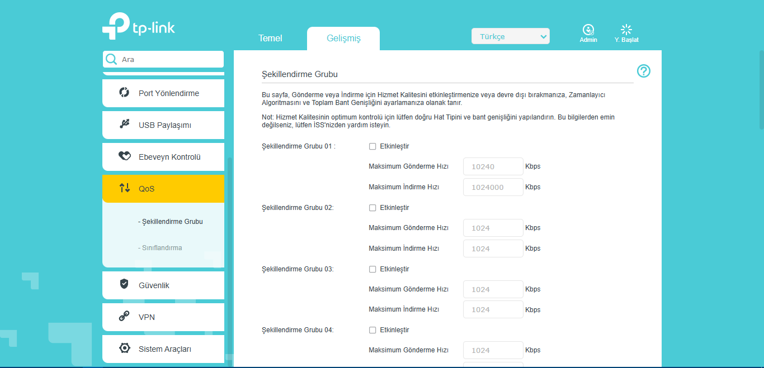
Task: Select Şekillendirme Grubu submenu item
Action: [171, 222]
